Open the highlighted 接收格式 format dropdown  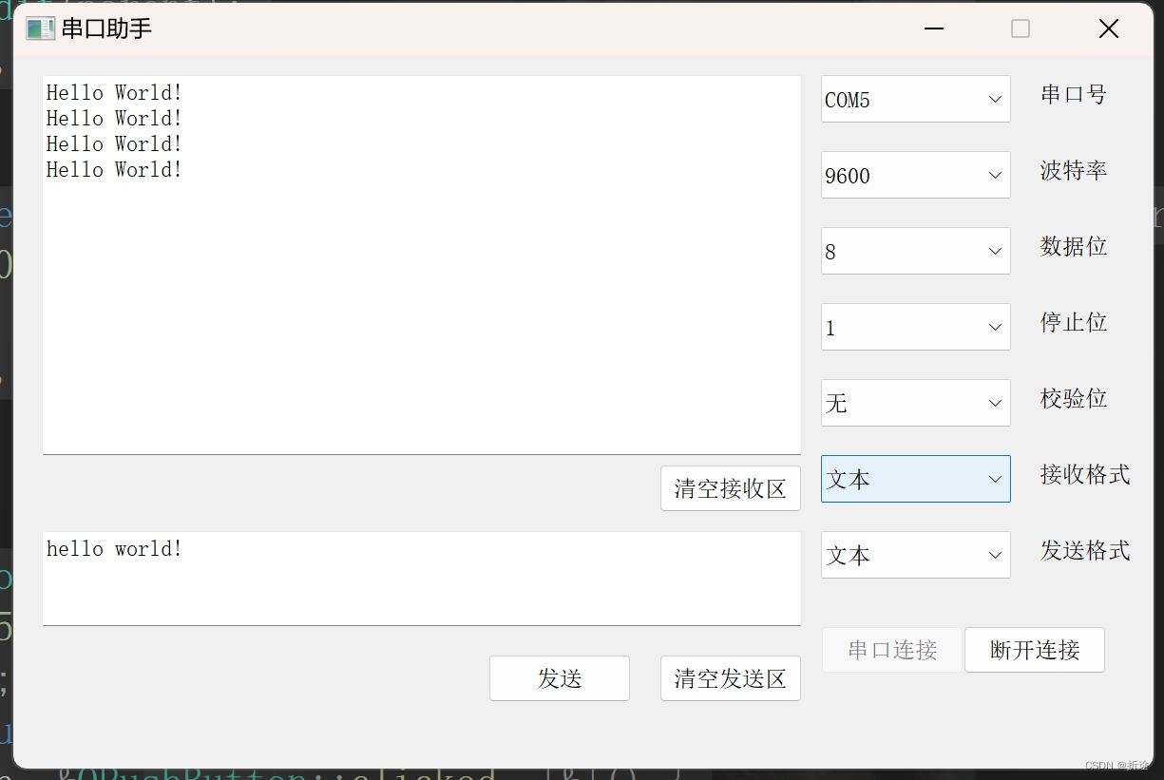(914, 479)
